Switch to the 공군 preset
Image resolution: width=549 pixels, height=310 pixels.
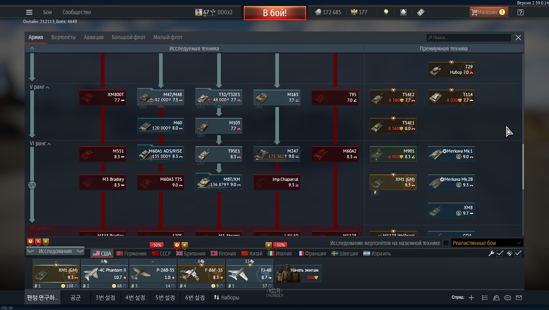coord(75,297)
